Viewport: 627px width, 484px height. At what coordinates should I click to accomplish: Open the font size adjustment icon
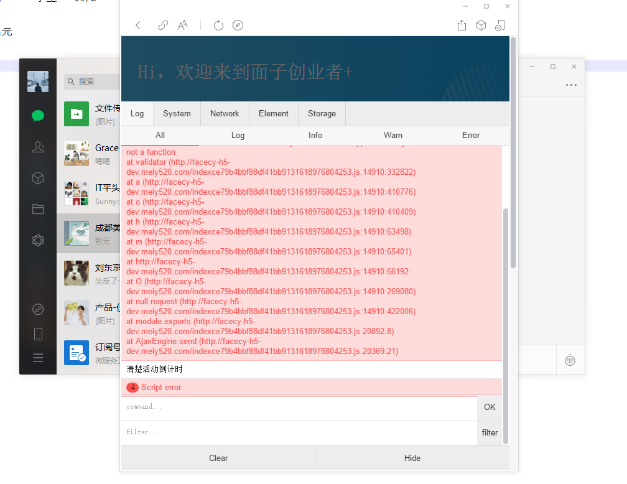tap(183, 26)
